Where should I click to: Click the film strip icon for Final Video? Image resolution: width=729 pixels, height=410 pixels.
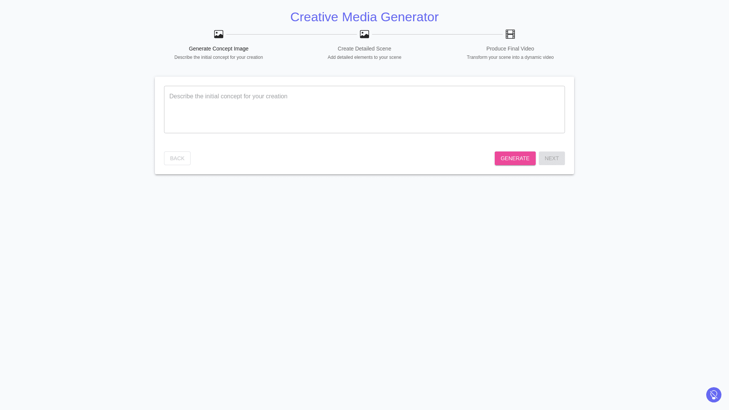pyautogui.click(x=510, y=34)
